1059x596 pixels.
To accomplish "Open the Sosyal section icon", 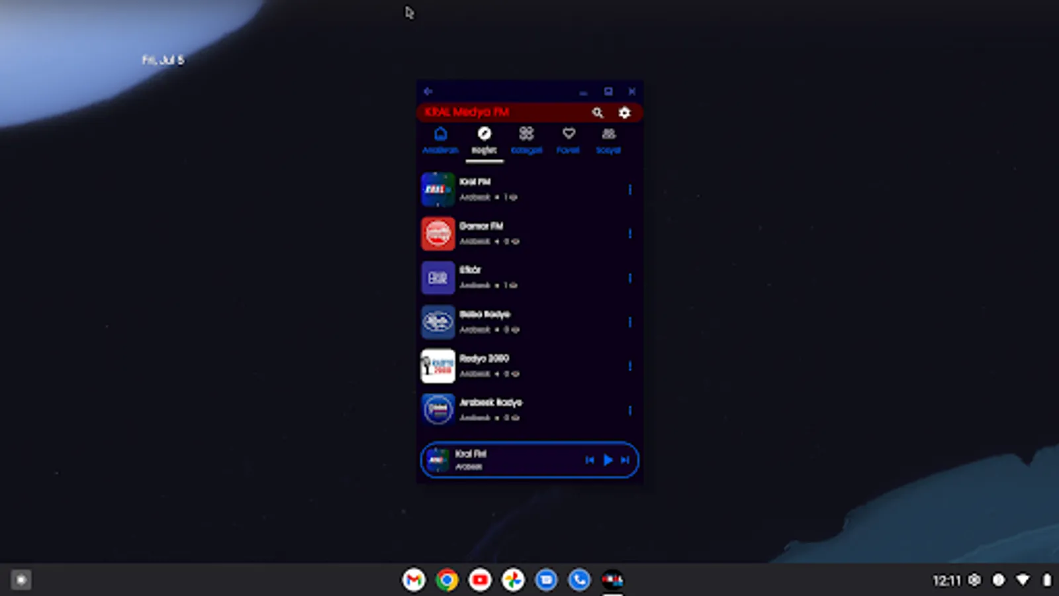I will coord(608,134).
